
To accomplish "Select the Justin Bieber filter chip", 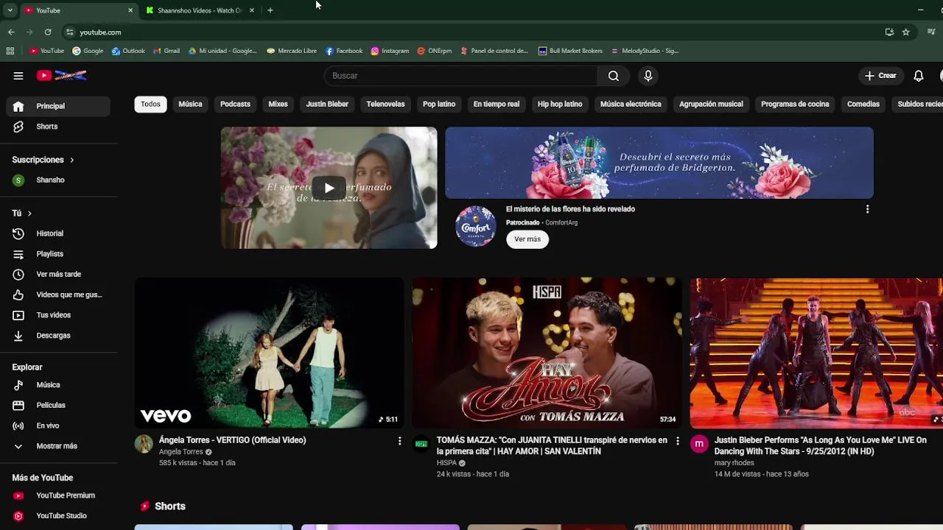I will [327, 104].
